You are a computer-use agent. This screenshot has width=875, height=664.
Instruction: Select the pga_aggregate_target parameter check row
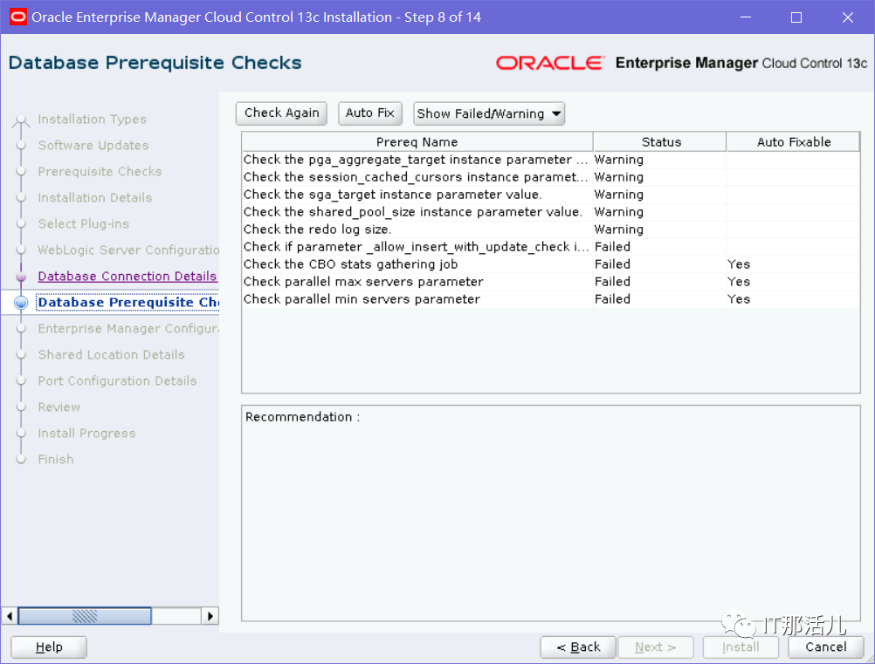point(550,160)
